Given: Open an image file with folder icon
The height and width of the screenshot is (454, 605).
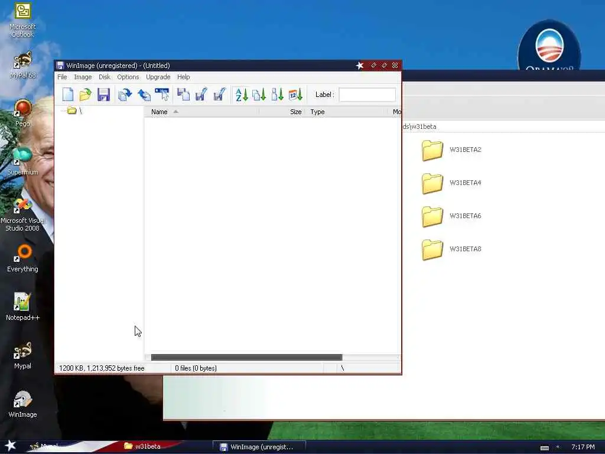Looking at the screenshot, I should tap(86, 95).
